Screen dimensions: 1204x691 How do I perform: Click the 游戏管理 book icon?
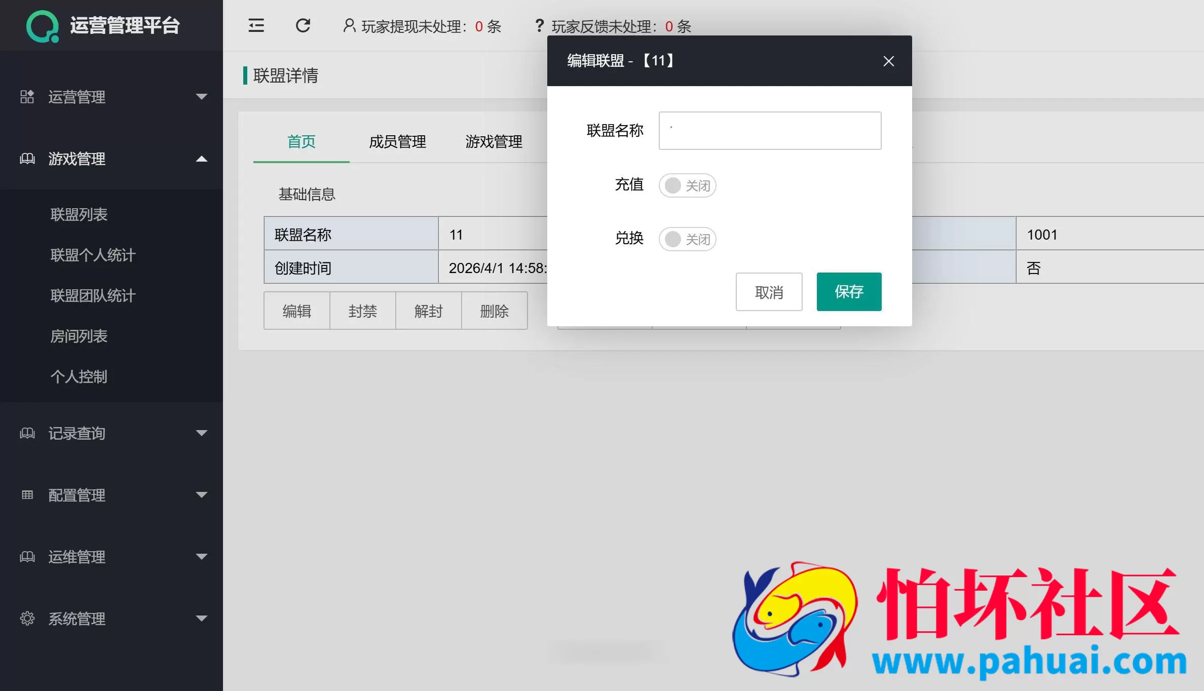[27, 159]
